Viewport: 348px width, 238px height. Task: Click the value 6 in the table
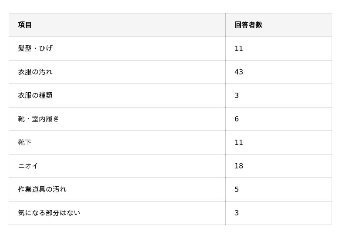click(237, 119)
